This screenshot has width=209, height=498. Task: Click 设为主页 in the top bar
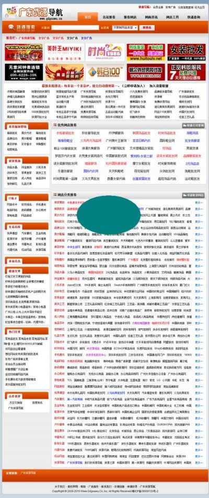200,7
